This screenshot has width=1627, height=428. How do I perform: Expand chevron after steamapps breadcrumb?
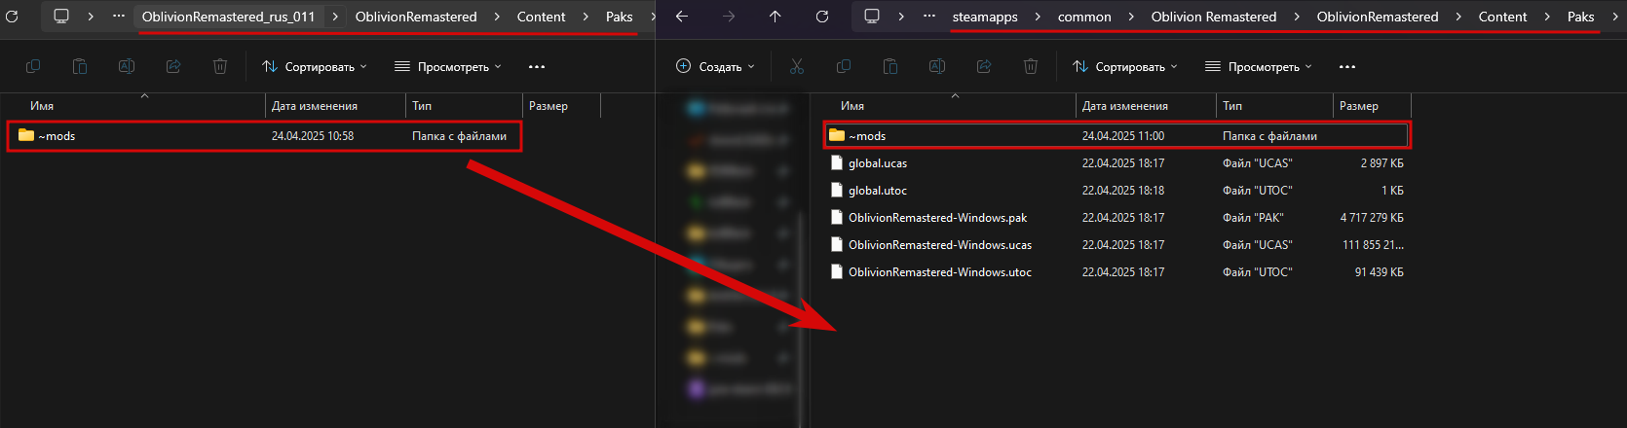pyautogui.click(x=1038, y=17)
